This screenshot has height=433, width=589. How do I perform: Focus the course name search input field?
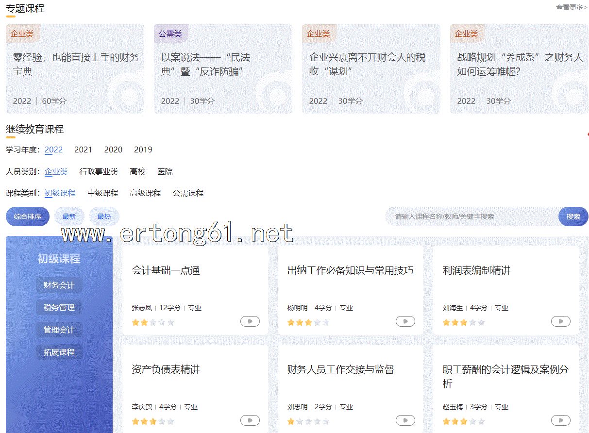[x=471, y=216]
